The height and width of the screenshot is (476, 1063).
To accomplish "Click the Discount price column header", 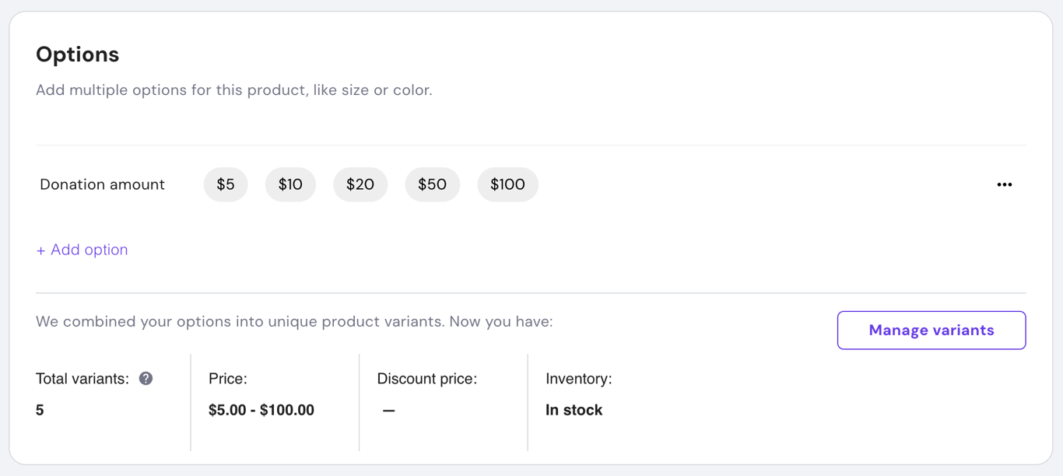I will (x=427, y=379).
